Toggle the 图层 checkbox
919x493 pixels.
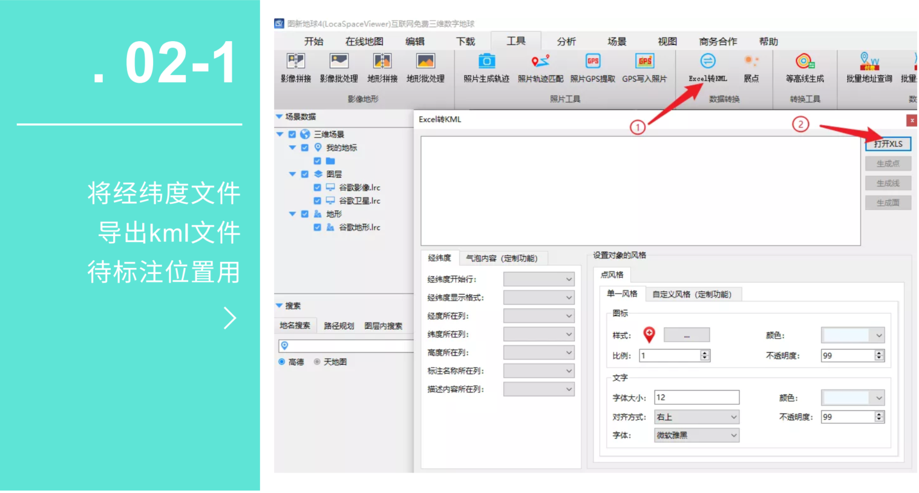305,174
